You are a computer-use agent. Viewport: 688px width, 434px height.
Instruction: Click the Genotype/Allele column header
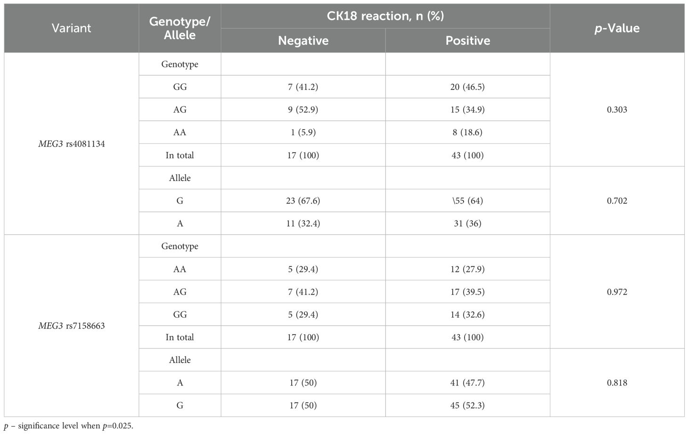pyautogui.click(x=180, y=28)
